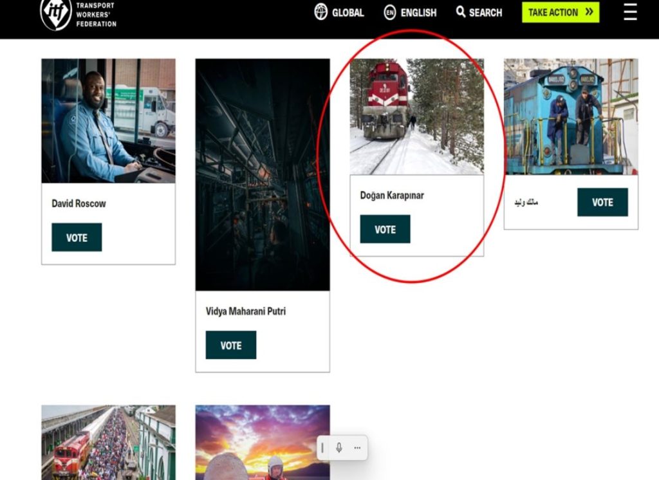This screenshot has width=659, height=480.
Task: Click the globe icon beside GLOBAL
Action: pyautogui.click(x=320, y=12)
